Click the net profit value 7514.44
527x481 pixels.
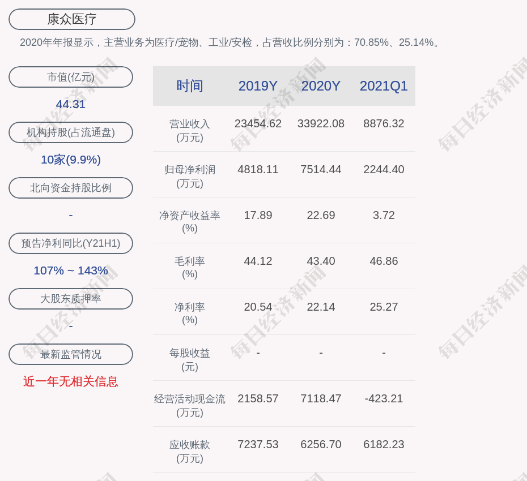(321, 169)
